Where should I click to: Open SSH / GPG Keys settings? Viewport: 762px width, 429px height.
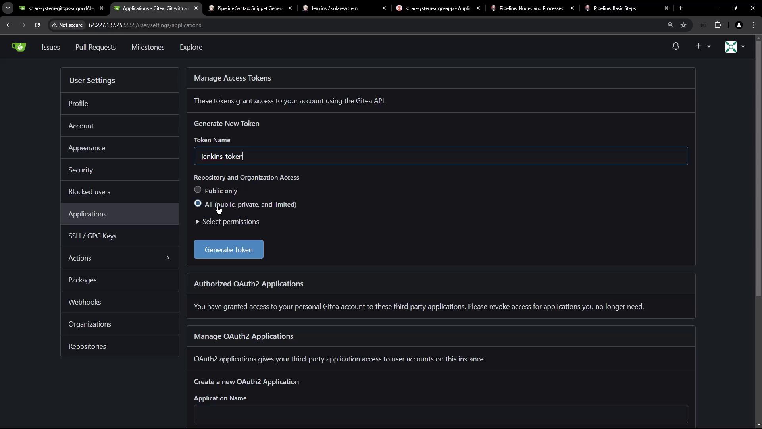coord(92,236)
